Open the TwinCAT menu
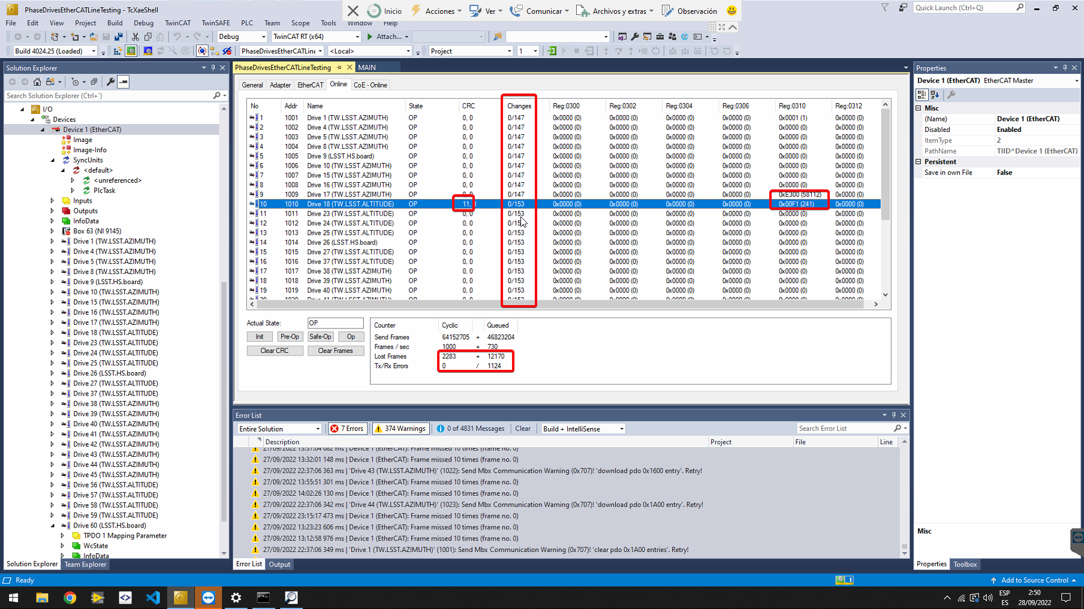This screenshot has width=1084, height=609. [x=177, y=23]
